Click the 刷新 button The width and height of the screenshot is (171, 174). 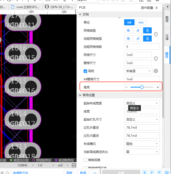tap(69, 172)
